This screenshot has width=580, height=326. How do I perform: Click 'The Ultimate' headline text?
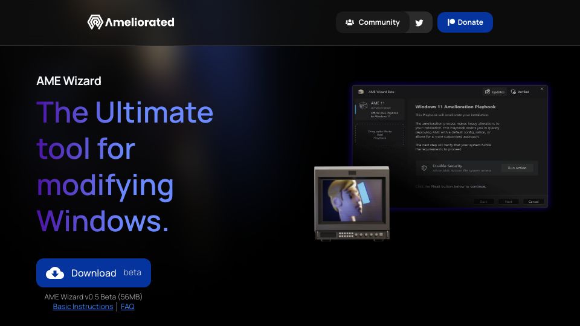[x=125, y=112]
